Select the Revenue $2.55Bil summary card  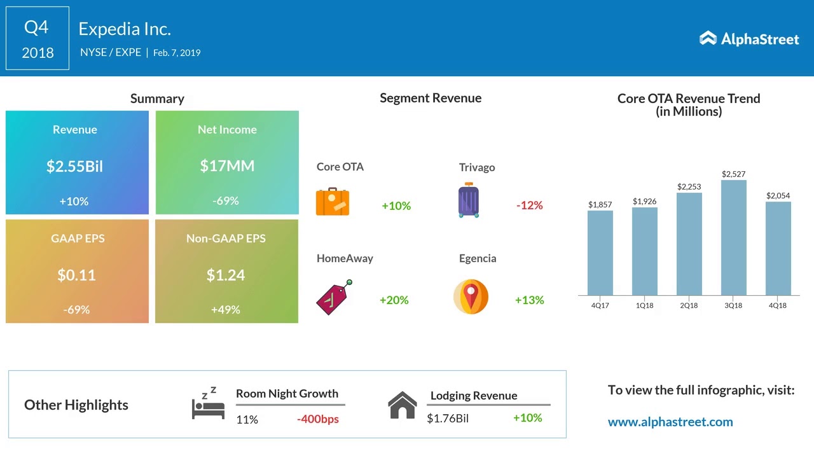[x=77, y=163]
